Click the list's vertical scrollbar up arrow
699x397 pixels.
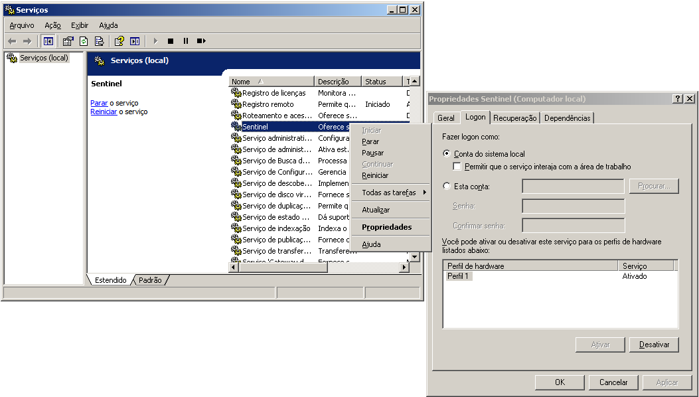[x=415, y=81]
